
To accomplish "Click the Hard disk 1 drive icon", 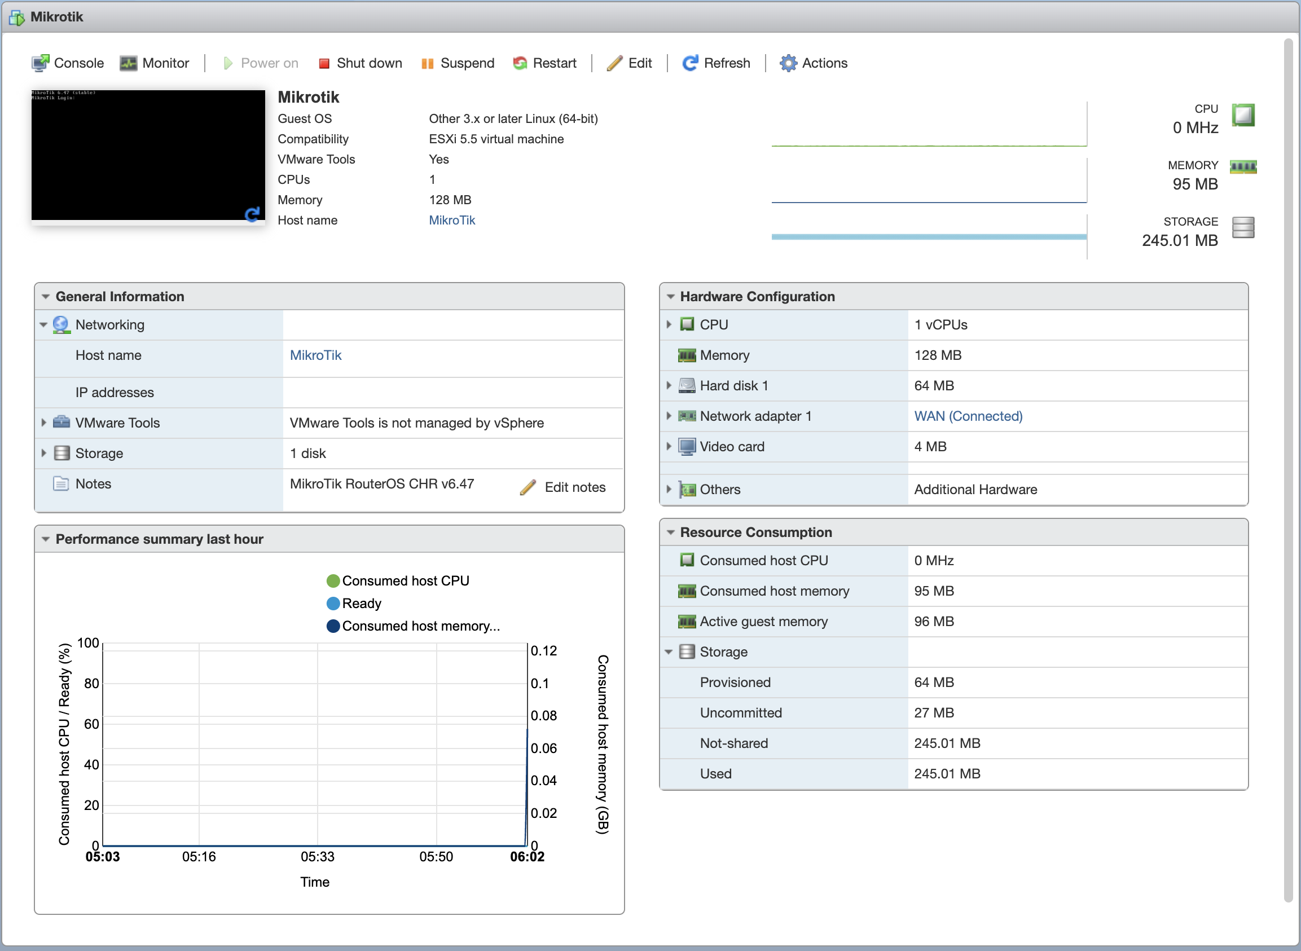I will point(687,386).
